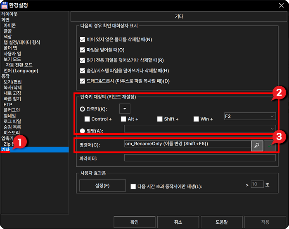This screenshot has width=289, height=229.
Task: Select 자동 전환 모드 in the tree
Action: click(19, 65)
